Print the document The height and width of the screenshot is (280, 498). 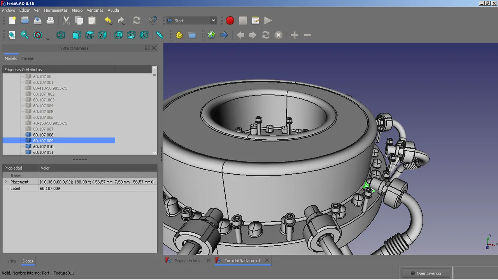[x=50, y=21]
